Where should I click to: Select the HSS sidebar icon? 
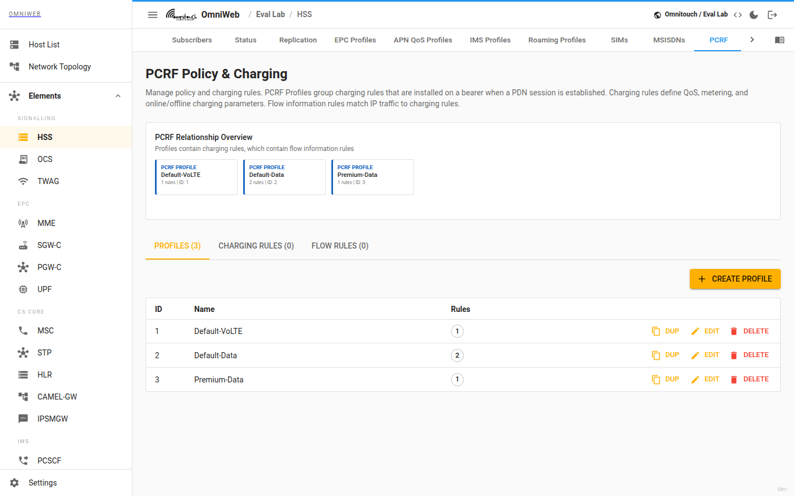(x=23, y=137)
